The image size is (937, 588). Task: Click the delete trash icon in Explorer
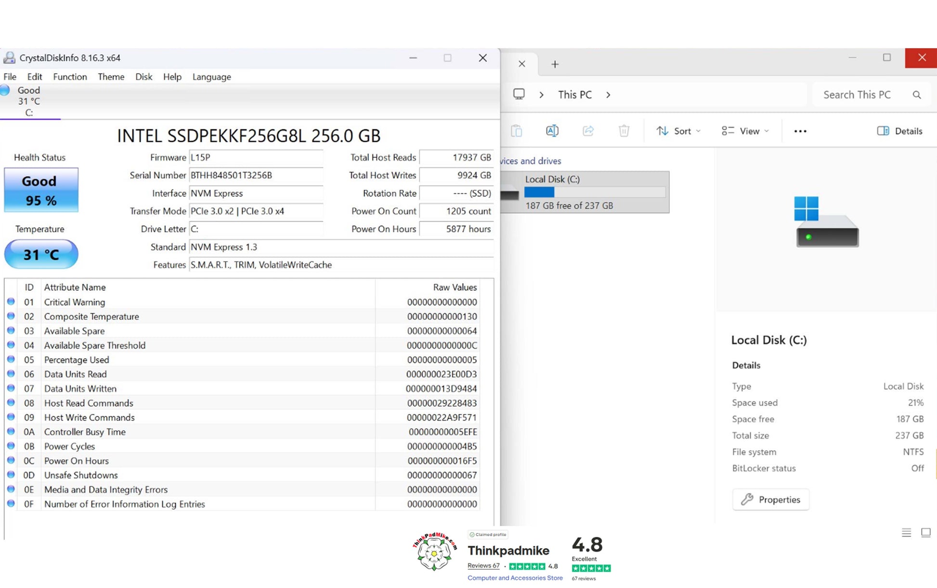tap(624, 131)
